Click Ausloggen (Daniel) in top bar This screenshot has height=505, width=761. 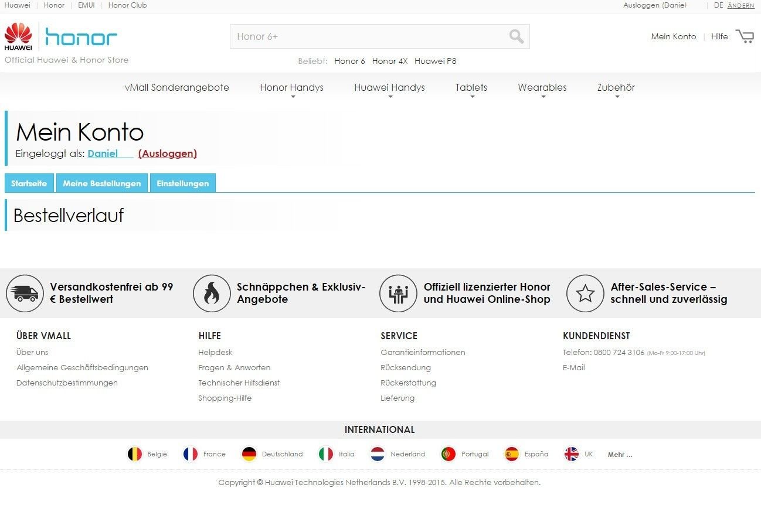[655, 5]
